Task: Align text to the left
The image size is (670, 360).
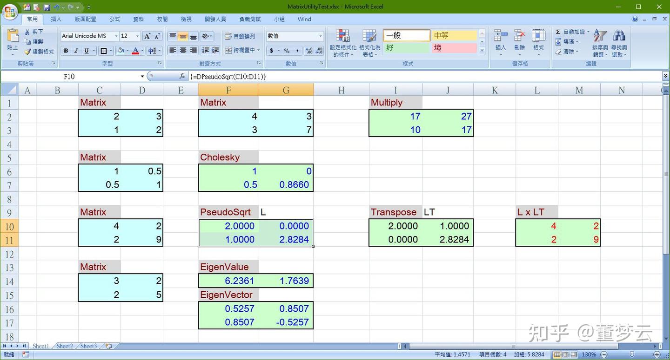Action: 173,50
